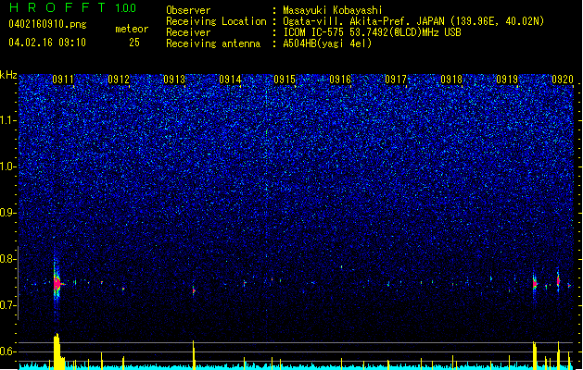Click the 0914 time marker
Screen dimensions: 583x370
(230, 80)
